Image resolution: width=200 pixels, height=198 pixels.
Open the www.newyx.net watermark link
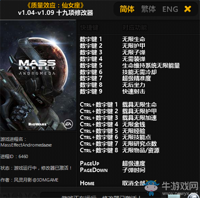pyautogui.click(x=180, y=193)
